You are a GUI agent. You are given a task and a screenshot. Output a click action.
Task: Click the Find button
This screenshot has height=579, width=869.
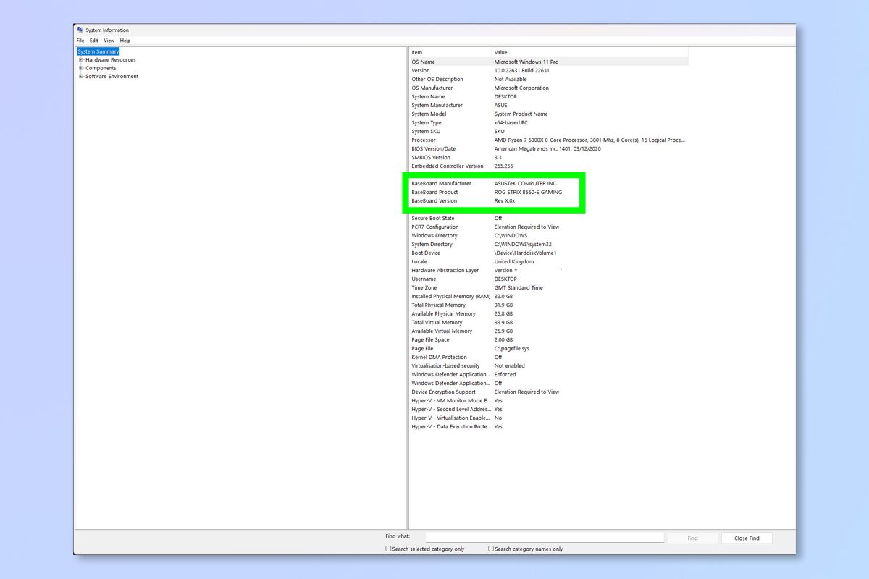pos(692,538)
